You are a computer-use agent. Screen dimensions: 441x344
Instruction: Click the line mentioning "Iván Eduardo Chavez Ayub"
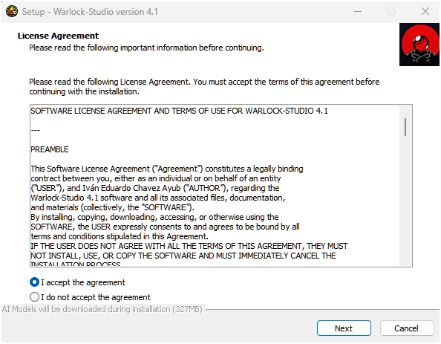pos(155,188)
